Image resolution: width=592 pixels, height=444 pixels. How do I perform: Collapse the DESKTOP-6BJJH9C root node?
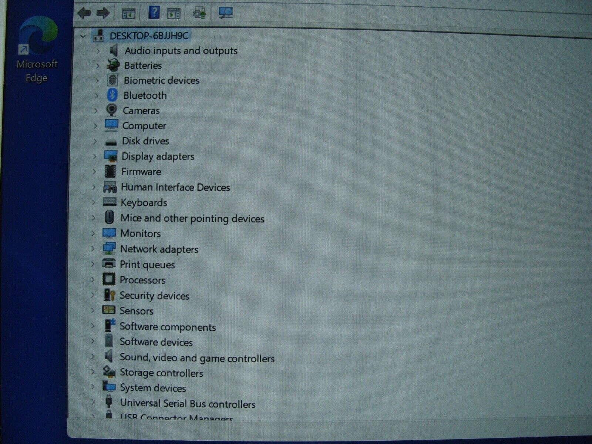[83, 36]
